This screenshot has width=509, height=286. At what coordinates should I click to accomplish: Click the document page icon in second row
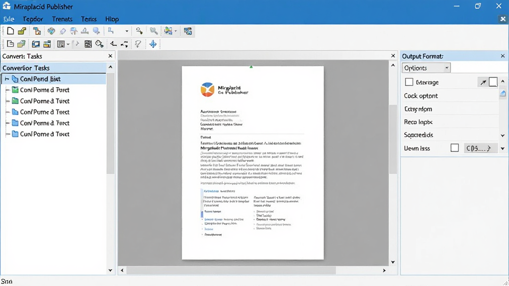[10, 44]
